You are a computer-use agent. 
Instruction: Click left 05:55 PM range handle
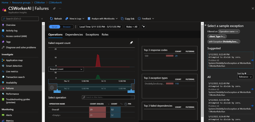pyautogui.click(x=57, y=92)
